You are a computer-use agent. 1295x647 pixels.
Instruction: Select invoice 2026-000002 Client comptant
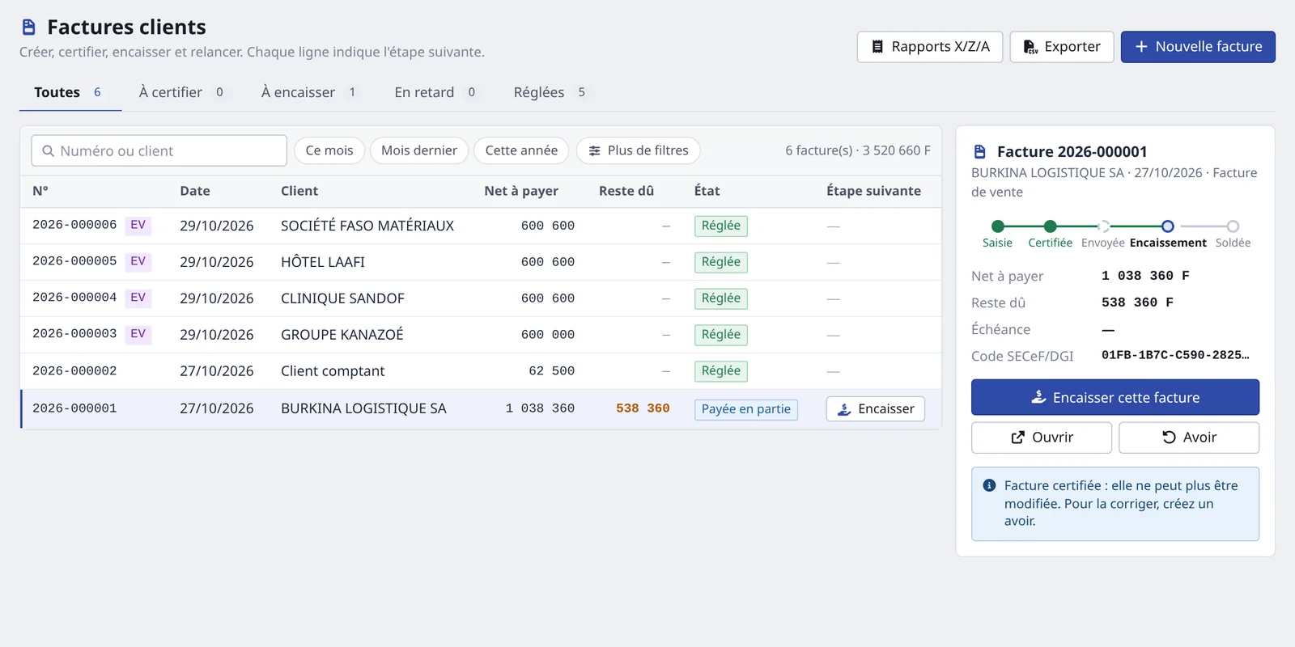click(481, 371)
